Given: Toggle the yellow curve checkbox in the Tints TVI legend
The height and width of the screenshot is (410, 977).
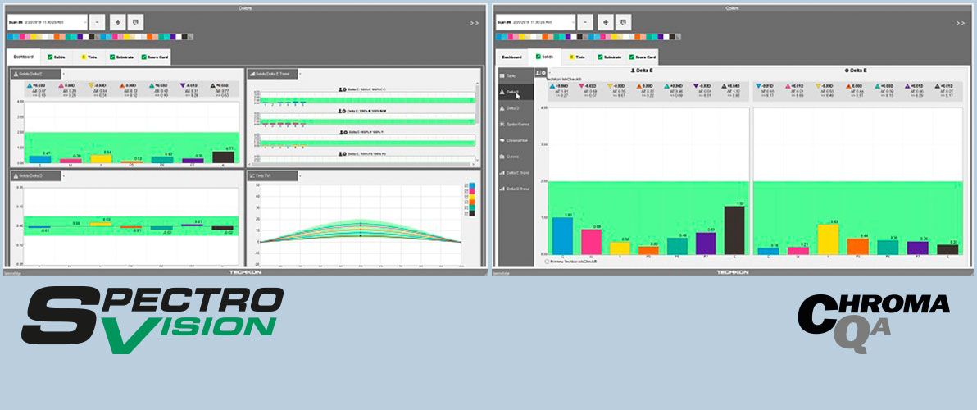Looking at the screenshot, I should (467, 197).
